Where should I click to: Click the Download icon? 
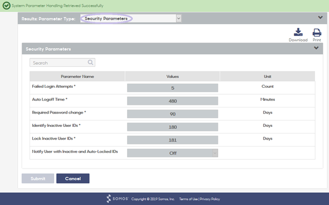tap(298, 32)
